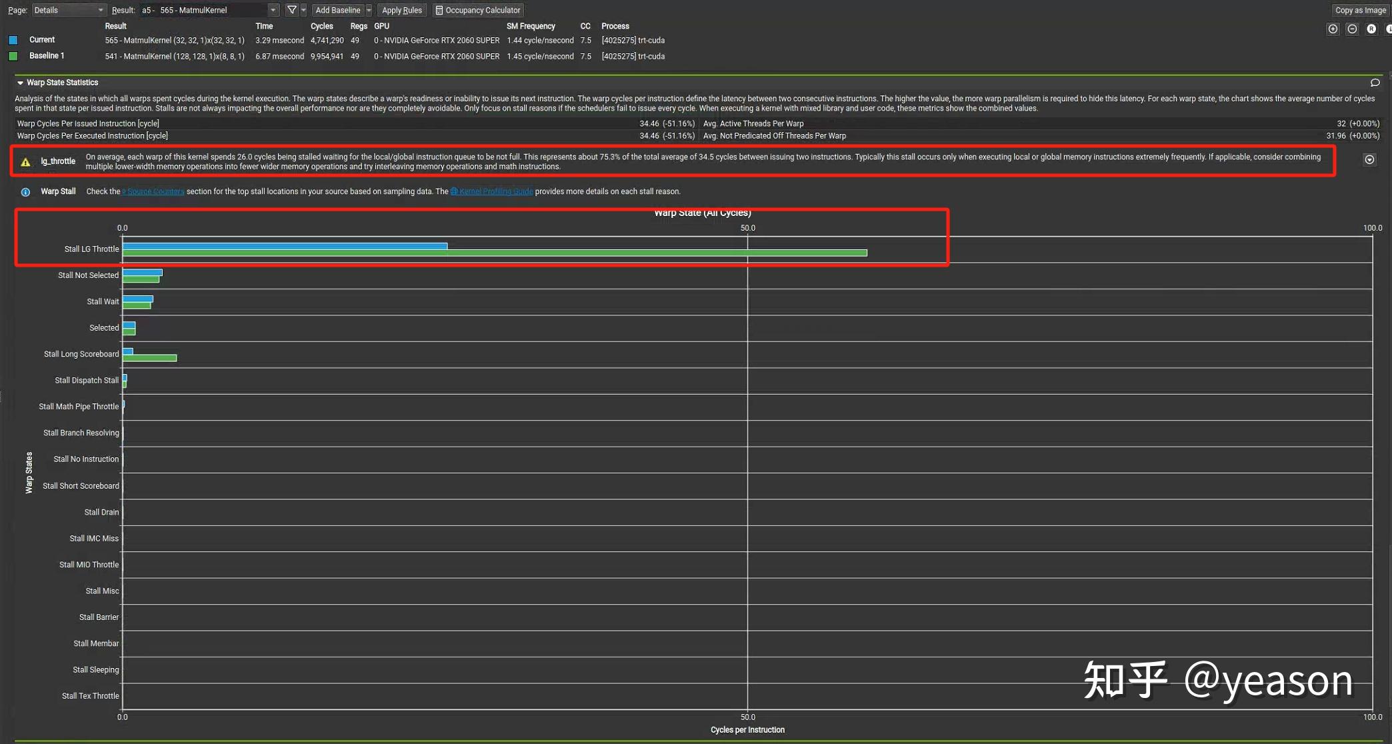Screen dimensions: 1392x744
Task: Open the Page Details dropdown
Action: coord(69,10)
